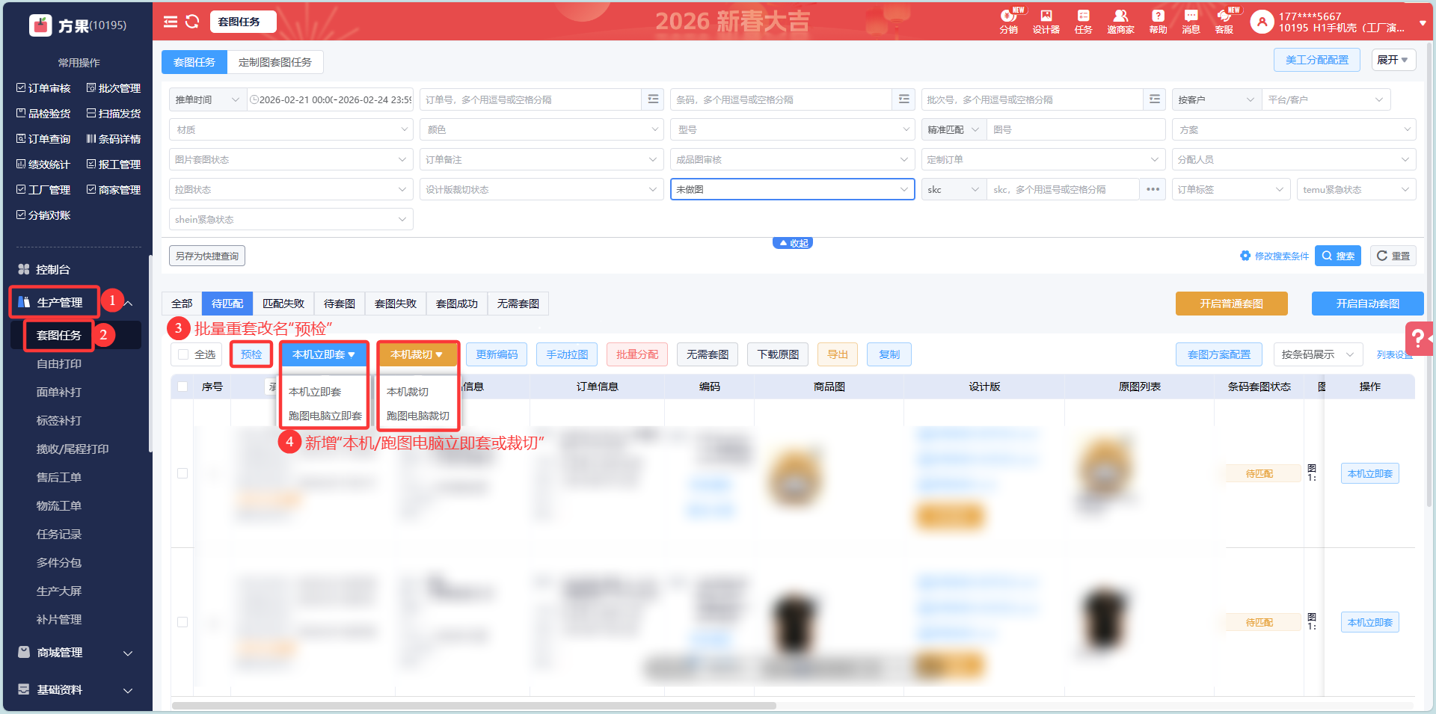Open the 任务 icon in the header

coord(1083,22)
